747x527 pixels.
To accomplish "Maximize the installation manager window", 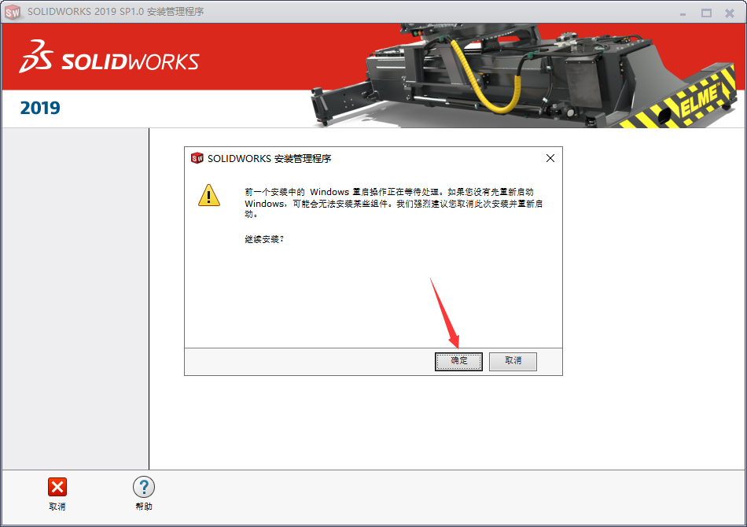I will 706,13.
